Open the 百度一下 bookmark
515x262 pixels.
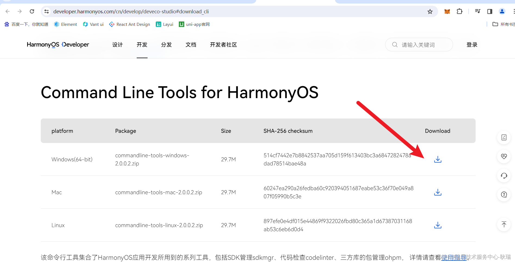pos(26,24)
